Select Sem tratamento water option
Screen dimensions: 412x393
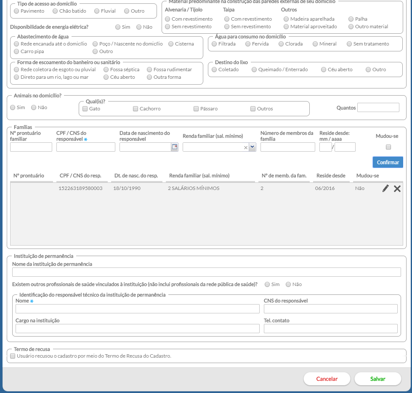[x=349, y=44]
